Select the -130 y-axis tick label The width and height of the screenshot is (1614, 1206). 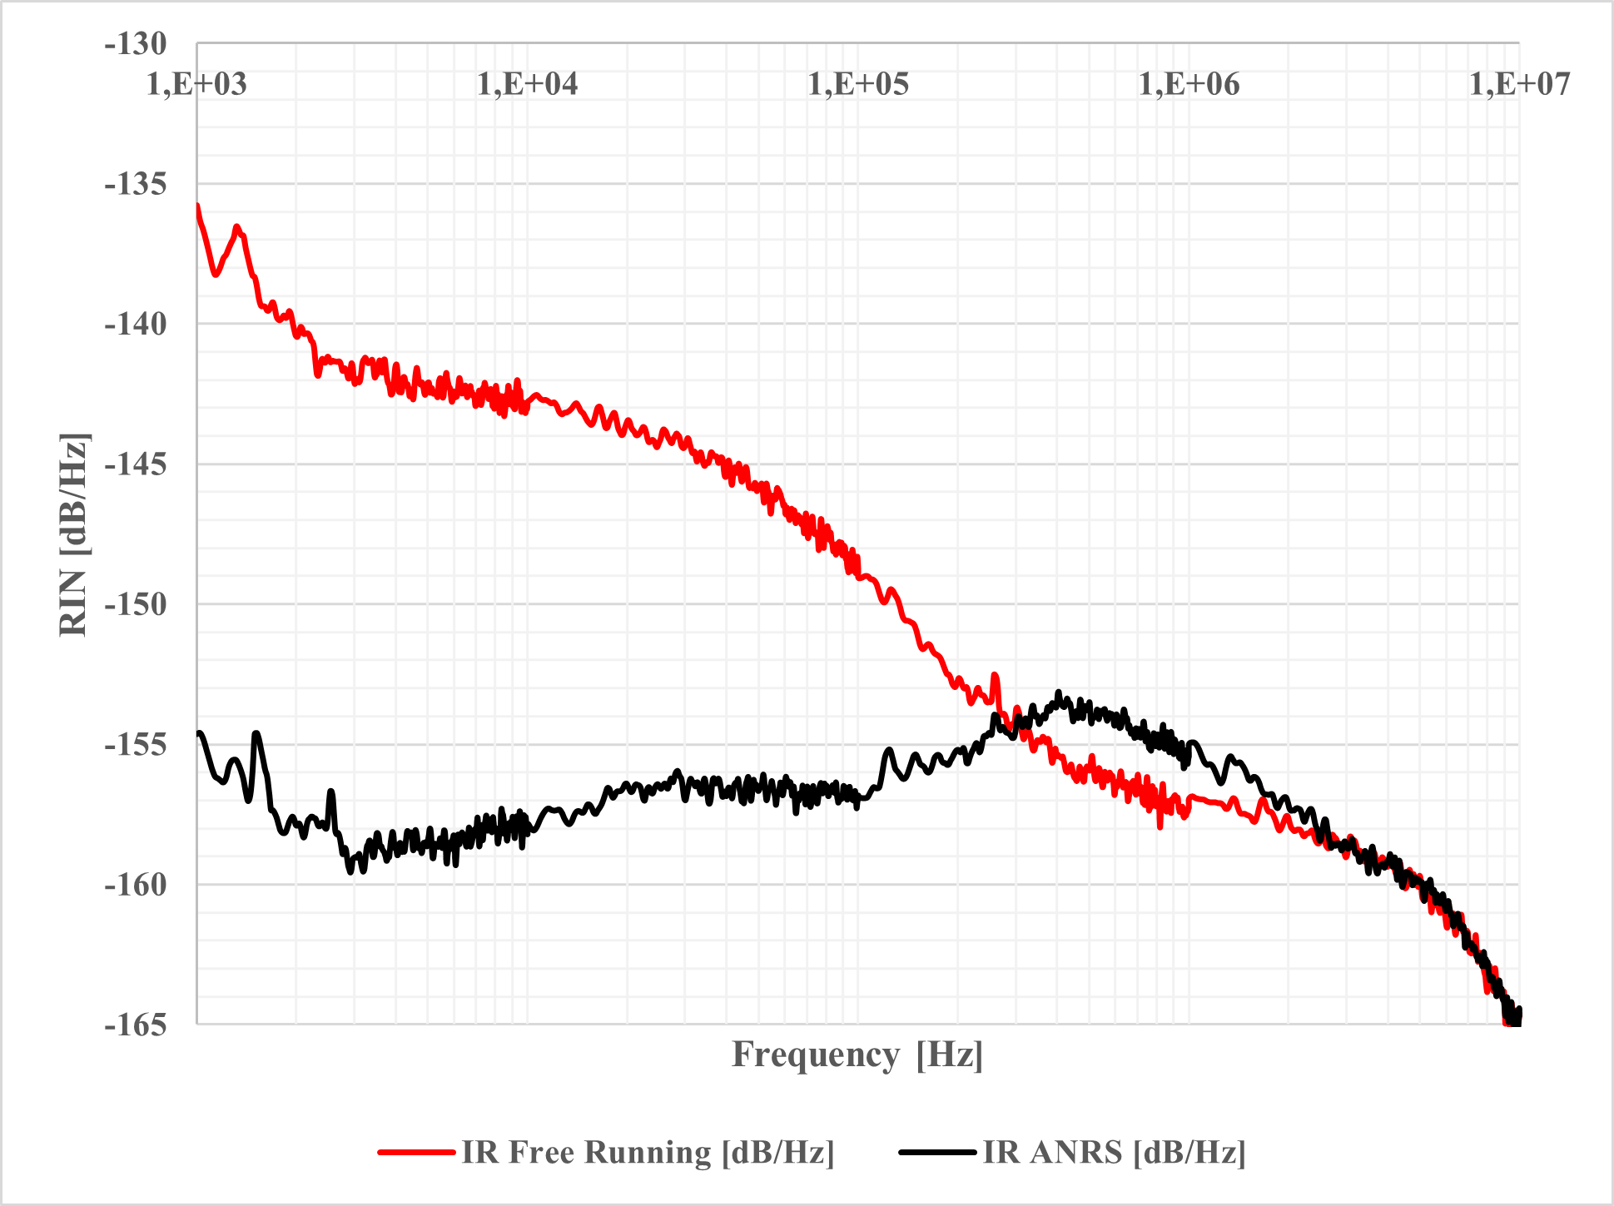click(x=136, y=43)
